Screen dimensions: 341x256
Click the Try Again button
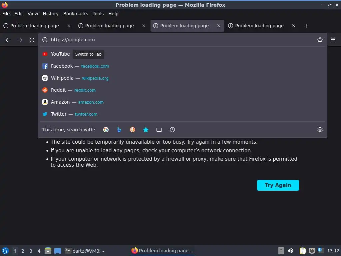[278, 185]
